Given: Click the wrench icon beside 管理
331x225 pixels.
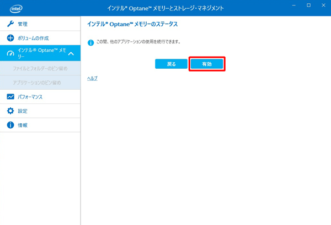Looking at the screenshot, I should pyautogui.click(x=10, y=24).
